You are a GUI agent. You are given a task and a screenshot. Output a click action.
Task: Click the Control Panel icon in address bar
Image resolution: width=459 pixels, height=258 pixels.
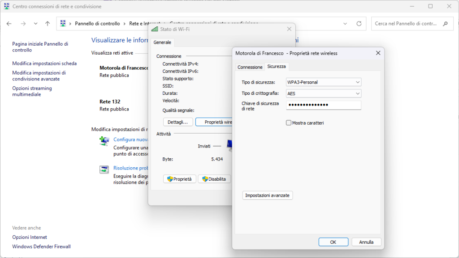(63, 23)
